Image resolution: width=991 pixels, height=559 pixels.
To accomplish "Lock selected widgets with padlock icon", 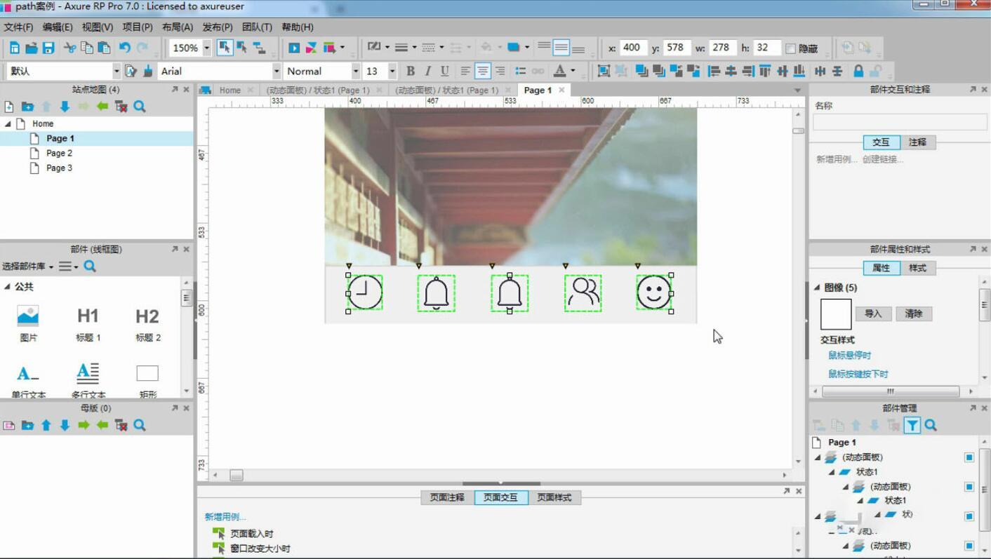I will 858,71.
